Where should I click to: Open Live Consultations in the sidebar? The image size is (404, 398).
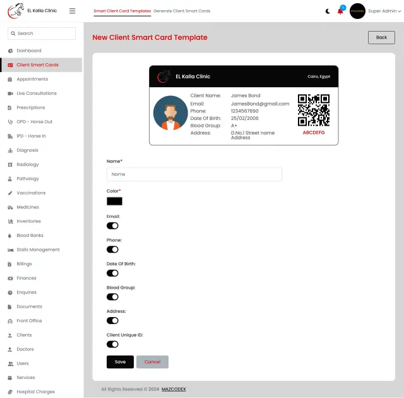[x=41, y=93]
